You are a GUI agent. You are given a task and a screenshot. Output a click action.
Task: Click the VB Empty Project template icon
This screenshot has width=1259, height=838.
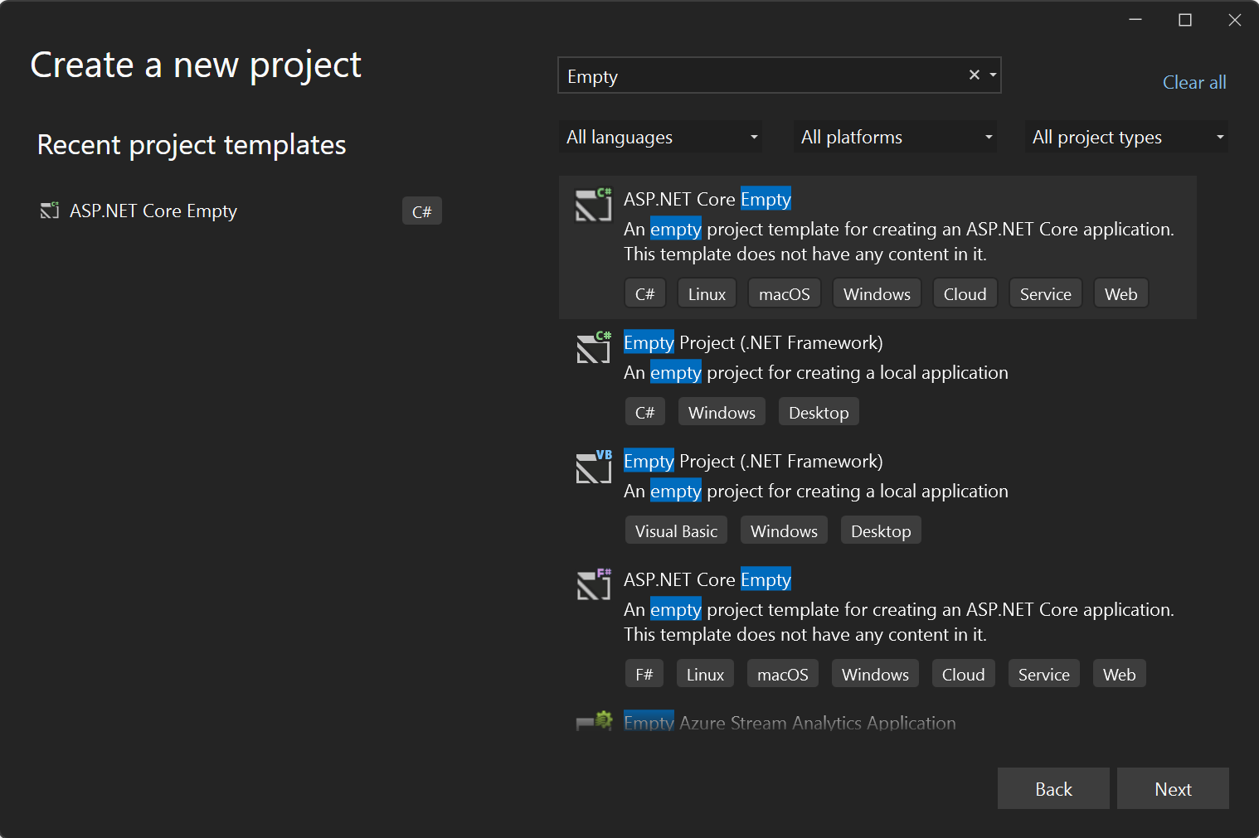point(594,466)
